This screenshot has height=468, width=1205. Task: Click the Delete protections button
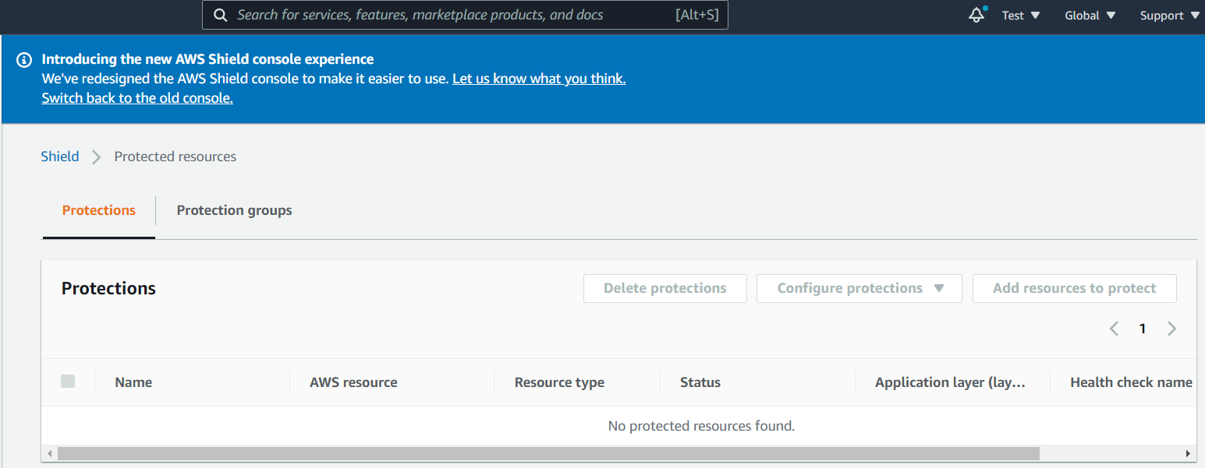665,288
